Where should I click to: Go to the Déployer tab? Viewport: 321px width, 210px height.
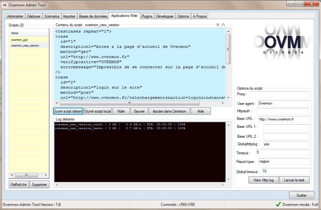34,16
